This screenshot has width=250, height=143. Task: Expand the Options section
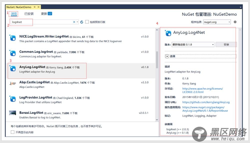[167, 56]
